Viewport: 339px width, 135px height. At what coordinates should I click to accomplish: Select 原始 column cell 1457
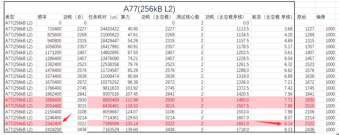point(305,58)
